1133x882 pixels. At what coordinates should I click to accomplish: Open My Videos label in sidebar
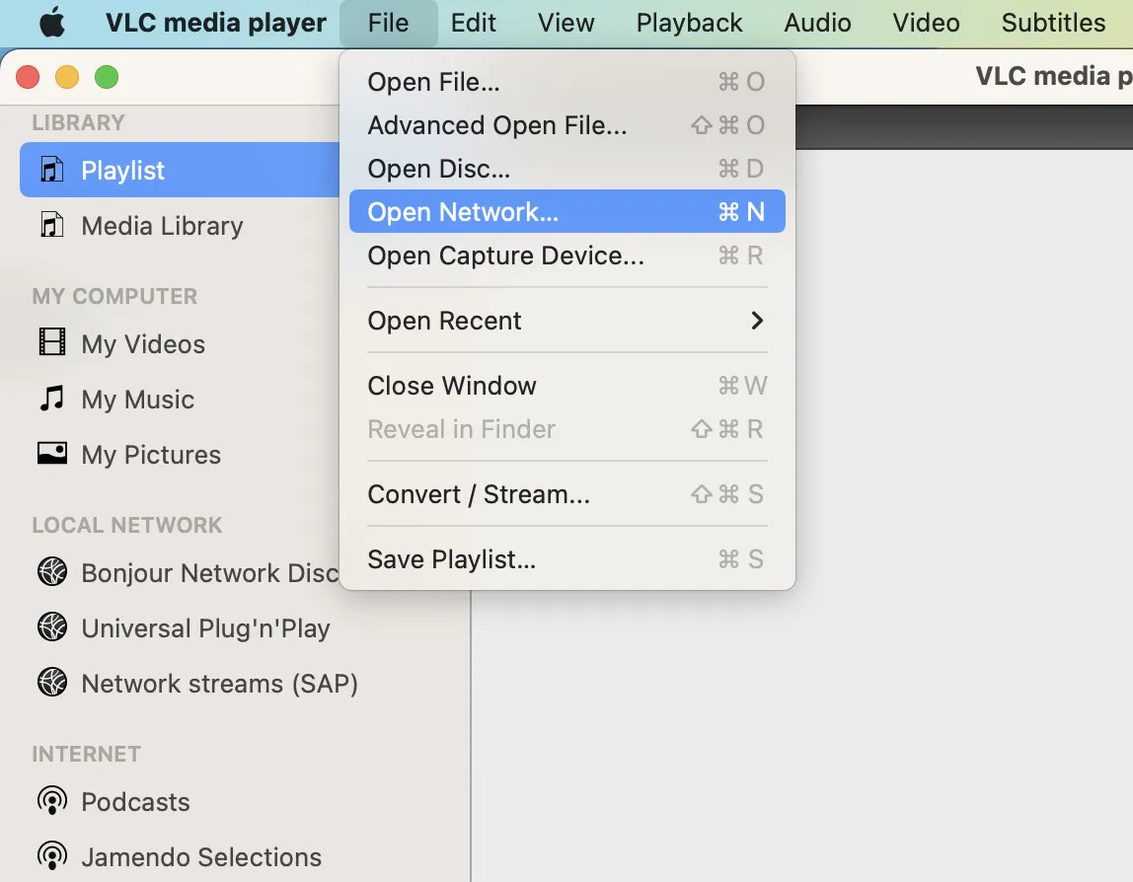pos(143,344)
